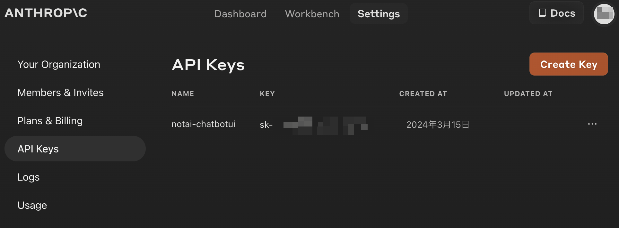Open the Logs page

[x=29, y=177]
